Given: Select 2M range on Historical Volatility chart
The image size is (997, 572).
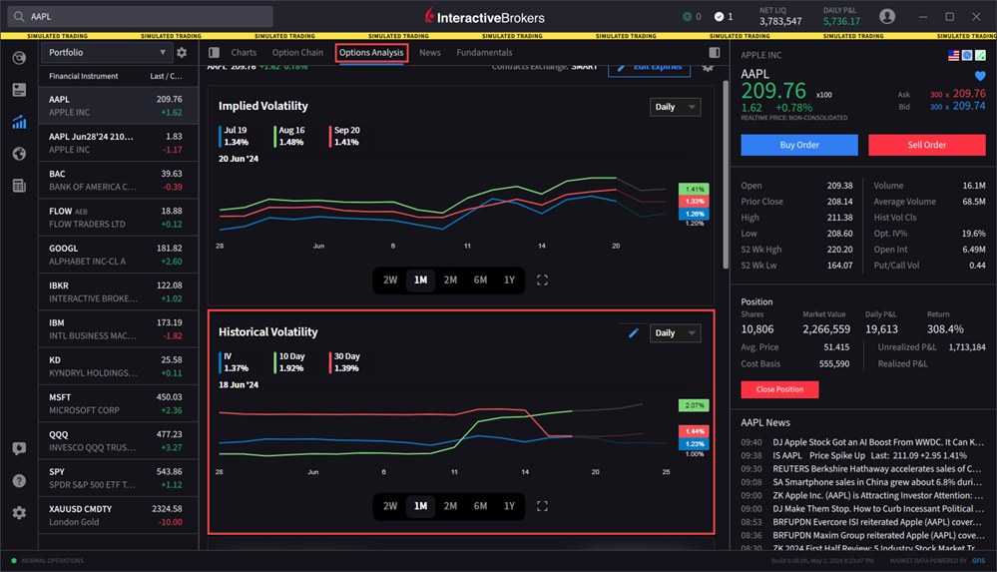Looking at the screenshot, I should [x=450, y=506].
